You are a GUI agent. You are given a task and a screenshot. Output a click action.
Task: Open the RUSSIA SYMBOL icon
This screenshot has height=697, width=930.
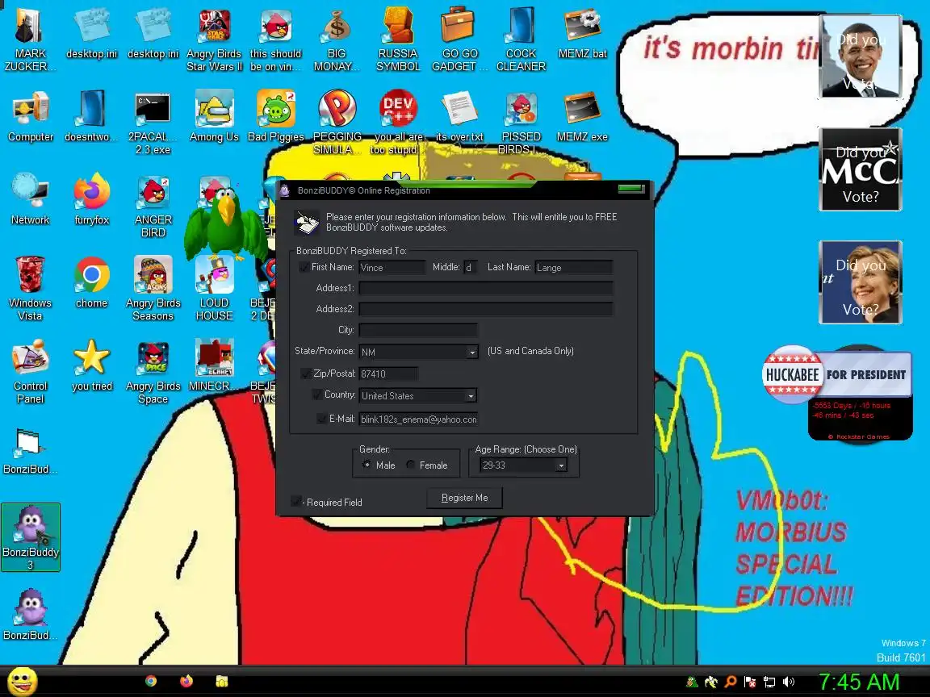(398, 40)
